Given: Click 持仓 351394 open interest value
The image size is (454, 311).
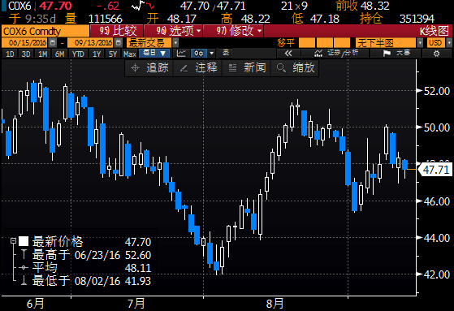Looking at the screenshot, I should [397, 19].
